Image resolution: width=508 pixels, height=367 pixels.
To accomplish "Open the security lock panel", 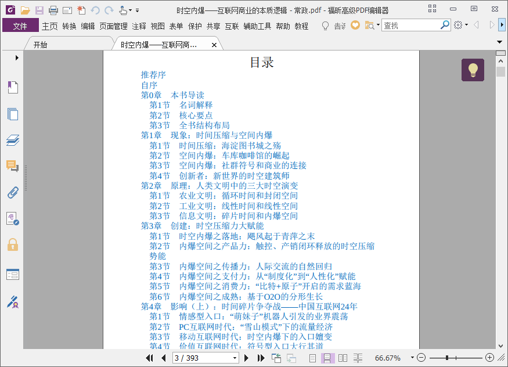I will tap(13, 244).
